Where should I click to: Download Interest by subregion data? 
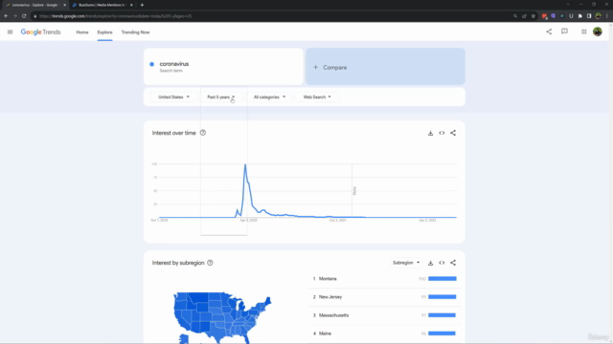430,263
